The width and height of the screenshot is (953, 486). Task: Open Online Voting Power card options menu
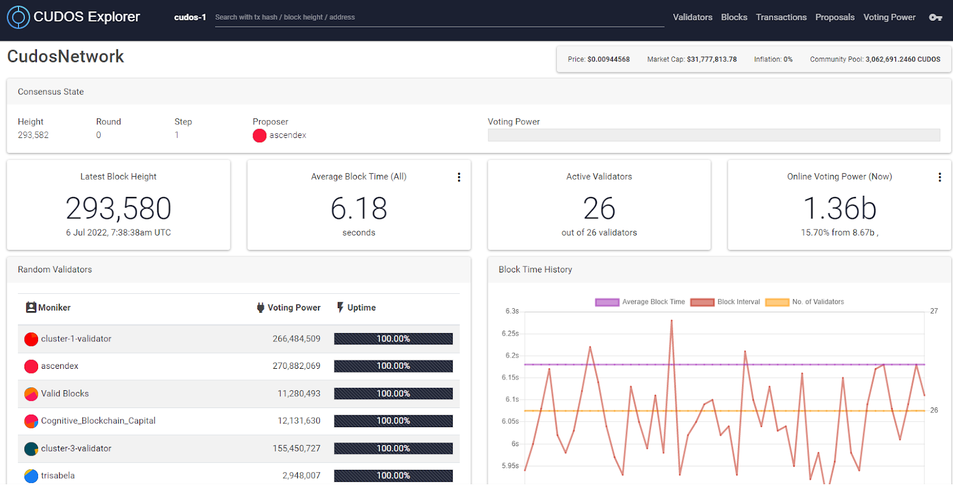[939, 177]
